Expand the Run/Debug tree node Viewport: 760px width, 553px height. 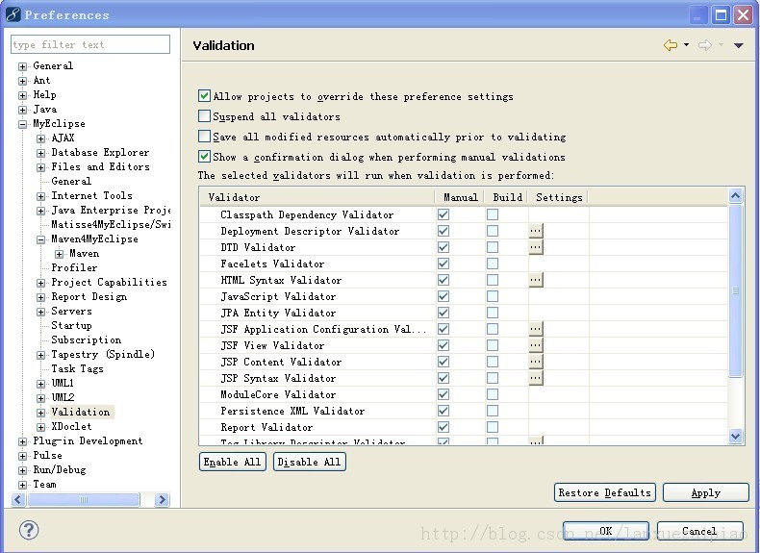[22, 470]
